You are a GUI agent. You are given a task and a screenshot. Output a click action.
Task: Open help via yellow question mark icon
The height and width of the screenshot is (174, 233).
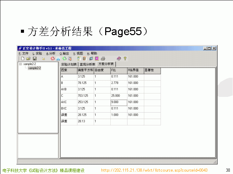[x=125, y=59]
